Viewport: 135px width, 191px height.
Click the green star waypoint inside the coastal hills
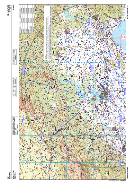pos(114,65)
